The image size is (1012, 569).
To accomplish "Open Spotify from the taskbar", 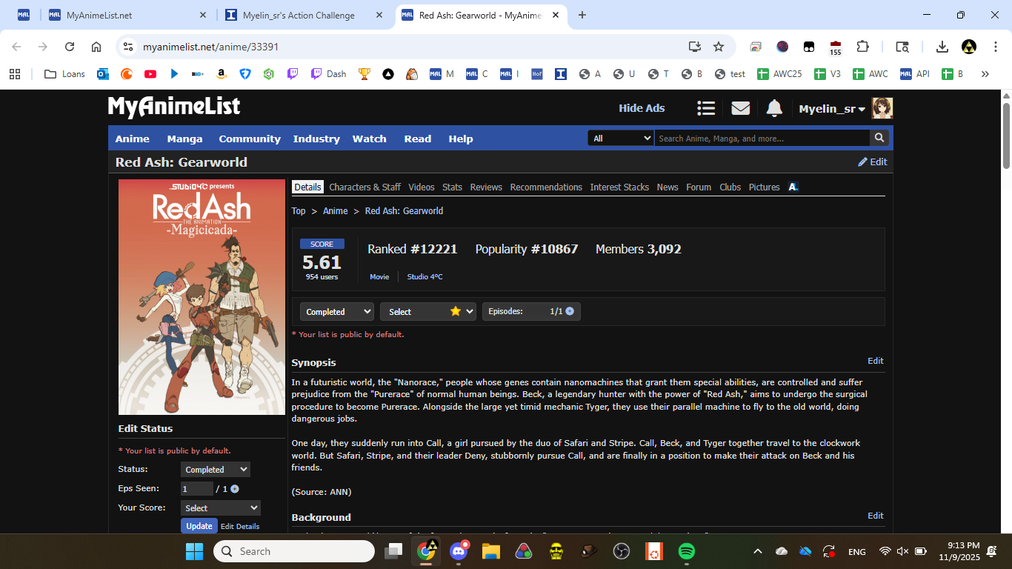I will click(687, 551).
